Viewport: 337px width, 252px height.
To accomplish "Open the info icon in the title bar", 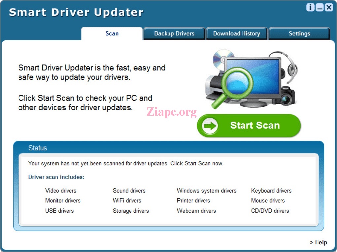I will click(310, 7).
